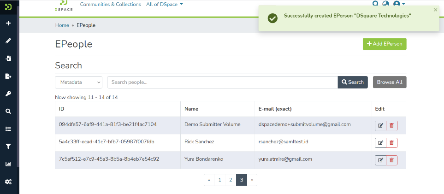Image resolution: width=444 pixels, height=194 pixels.
Task: Open the New (plus) sidebar menu
Action: (8, 23)
